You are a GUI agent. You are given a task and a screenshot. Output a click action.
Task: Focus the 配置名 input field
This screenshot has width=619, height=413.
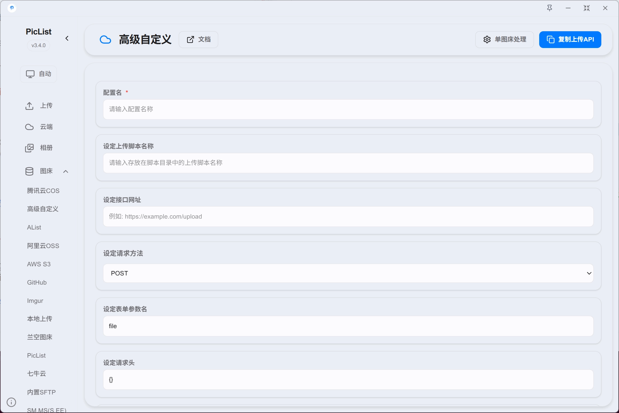[348, 109]
